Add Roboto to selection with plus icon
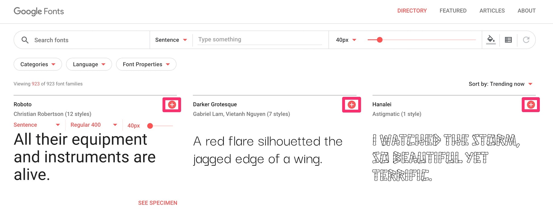 tap(172, 104)
